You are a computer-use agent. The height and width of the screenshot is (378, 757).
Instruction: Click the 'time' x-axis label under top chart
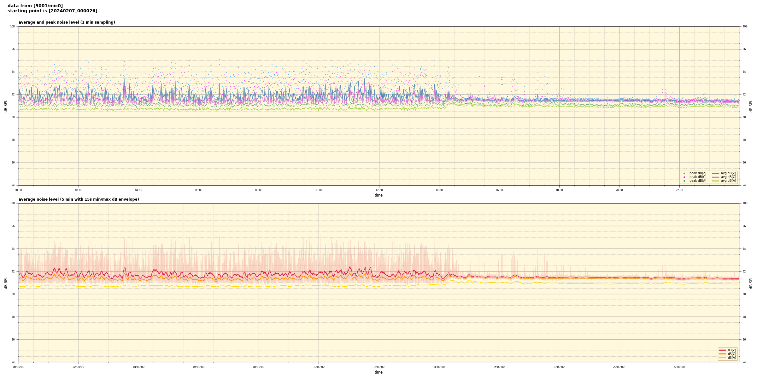click(x=378, y=195)
